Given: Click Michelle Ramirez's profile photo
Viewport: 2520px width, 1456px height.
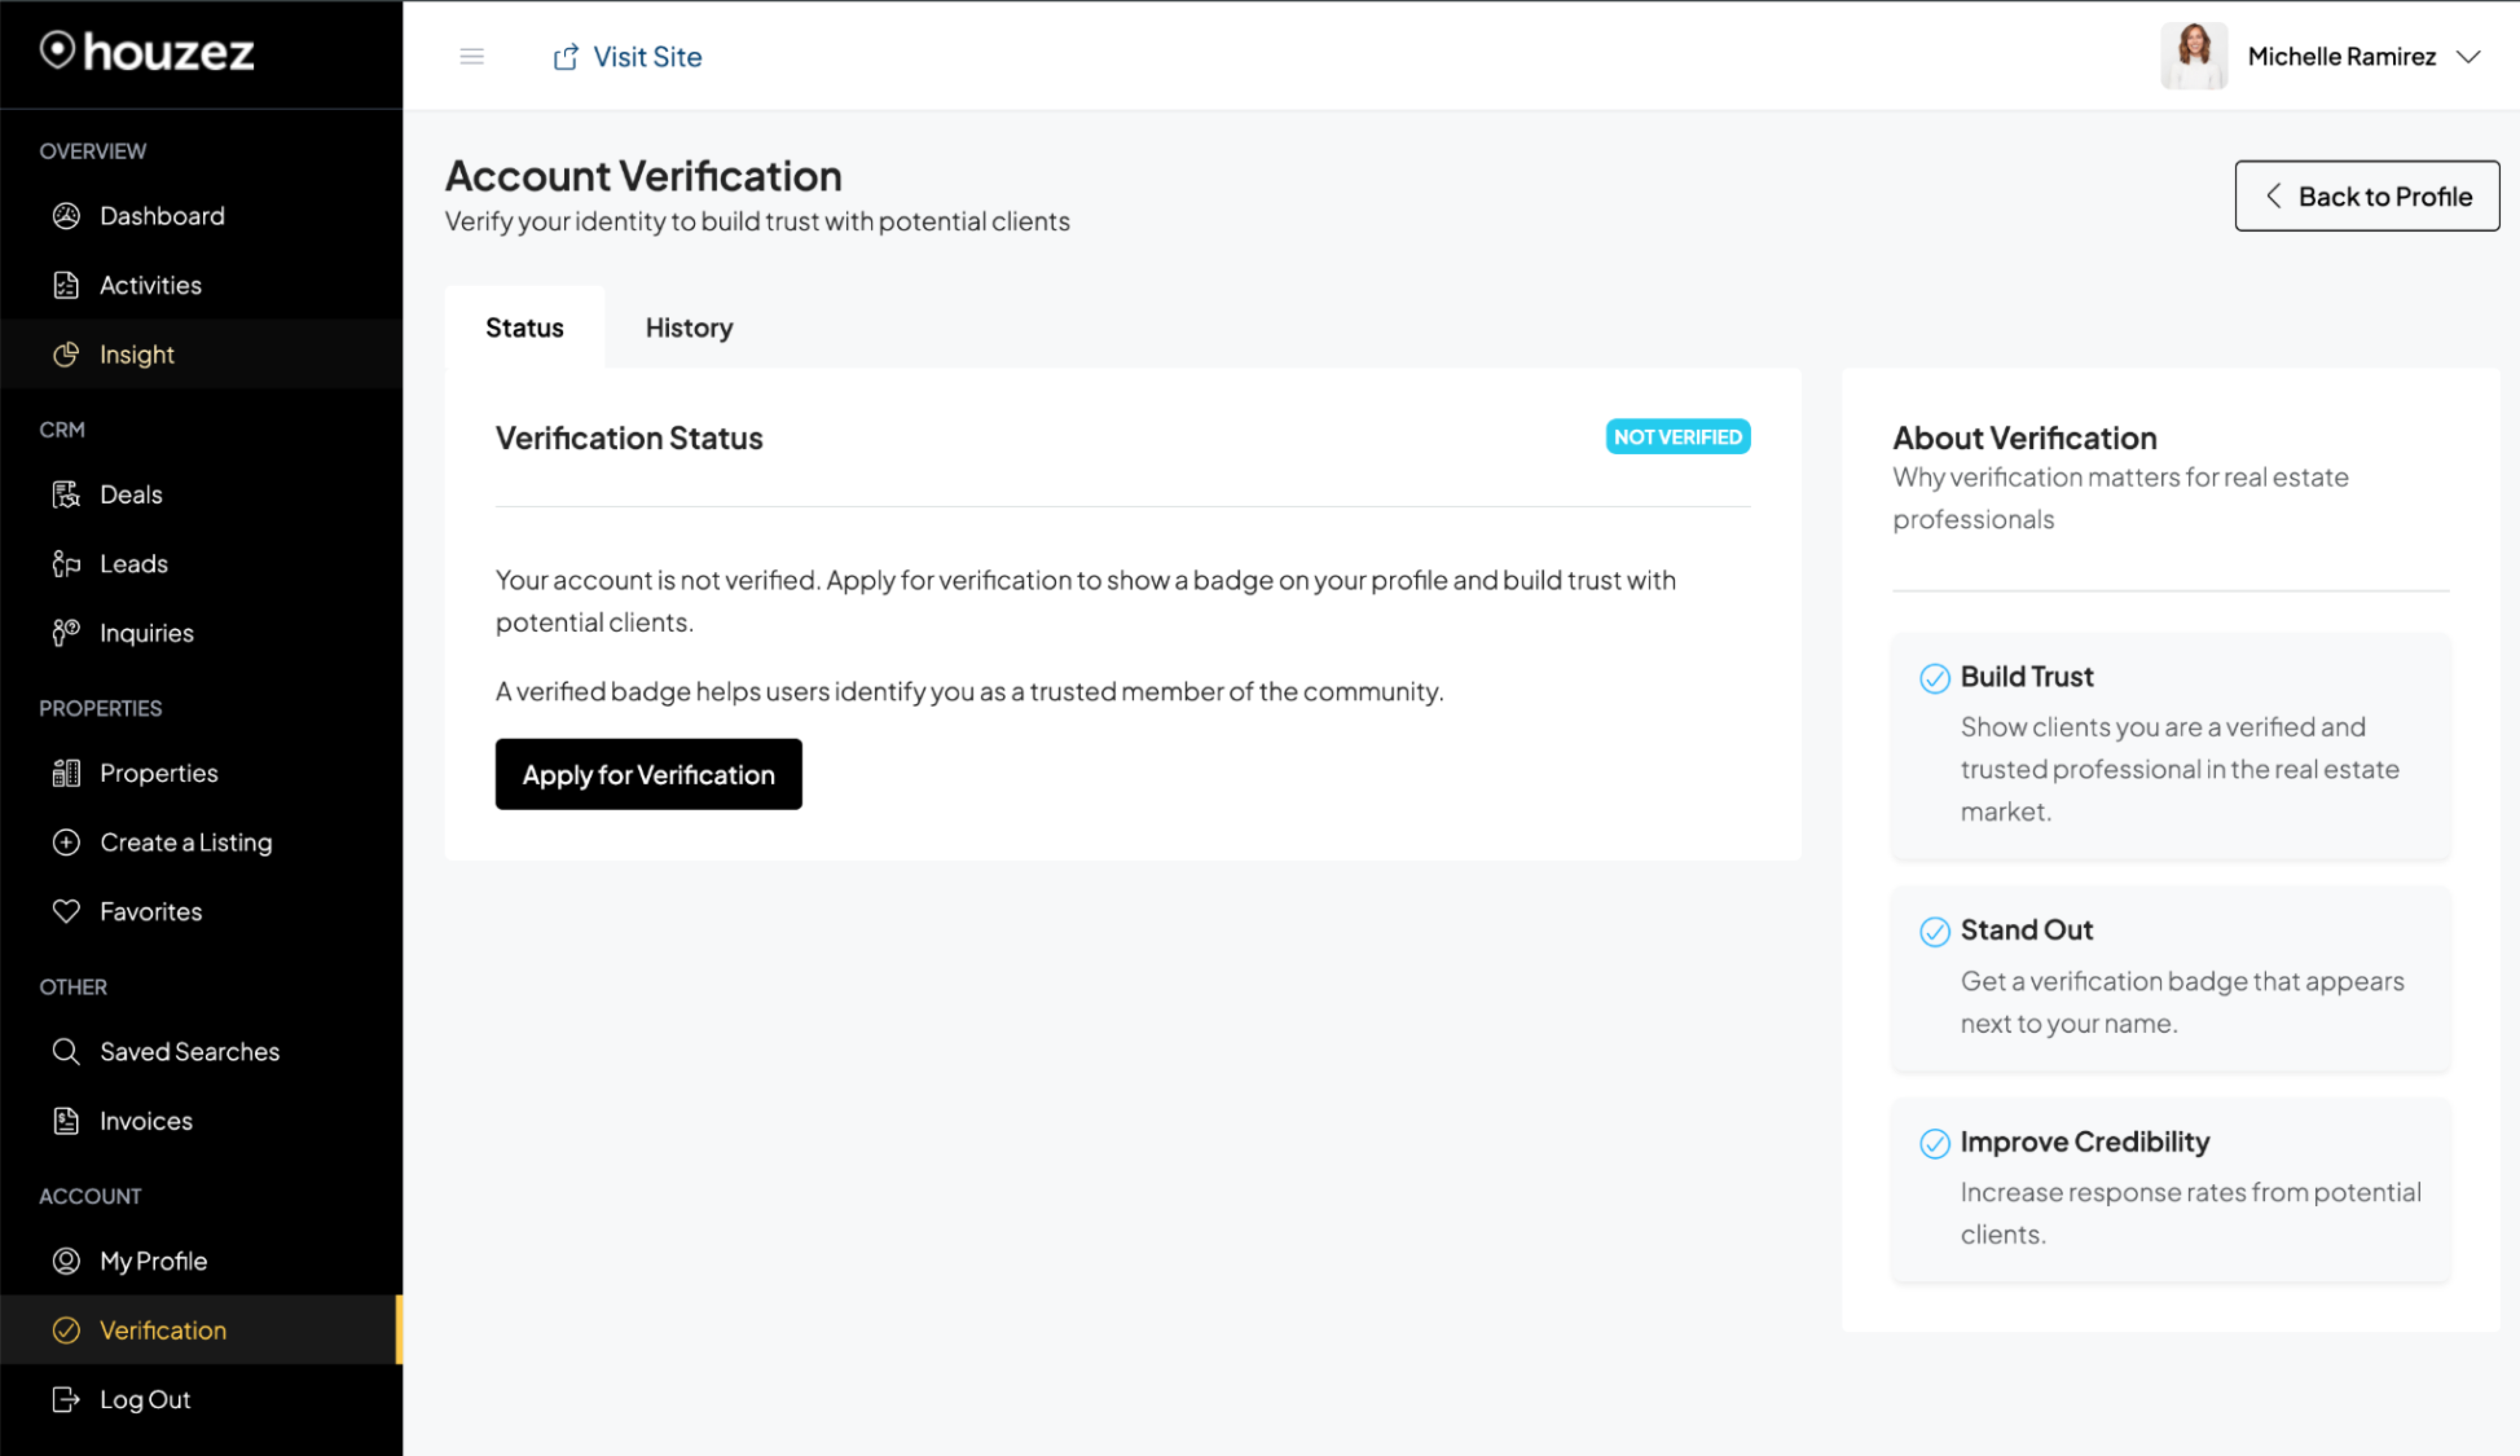Looking at the screenshot, I should click(2194, 56).
